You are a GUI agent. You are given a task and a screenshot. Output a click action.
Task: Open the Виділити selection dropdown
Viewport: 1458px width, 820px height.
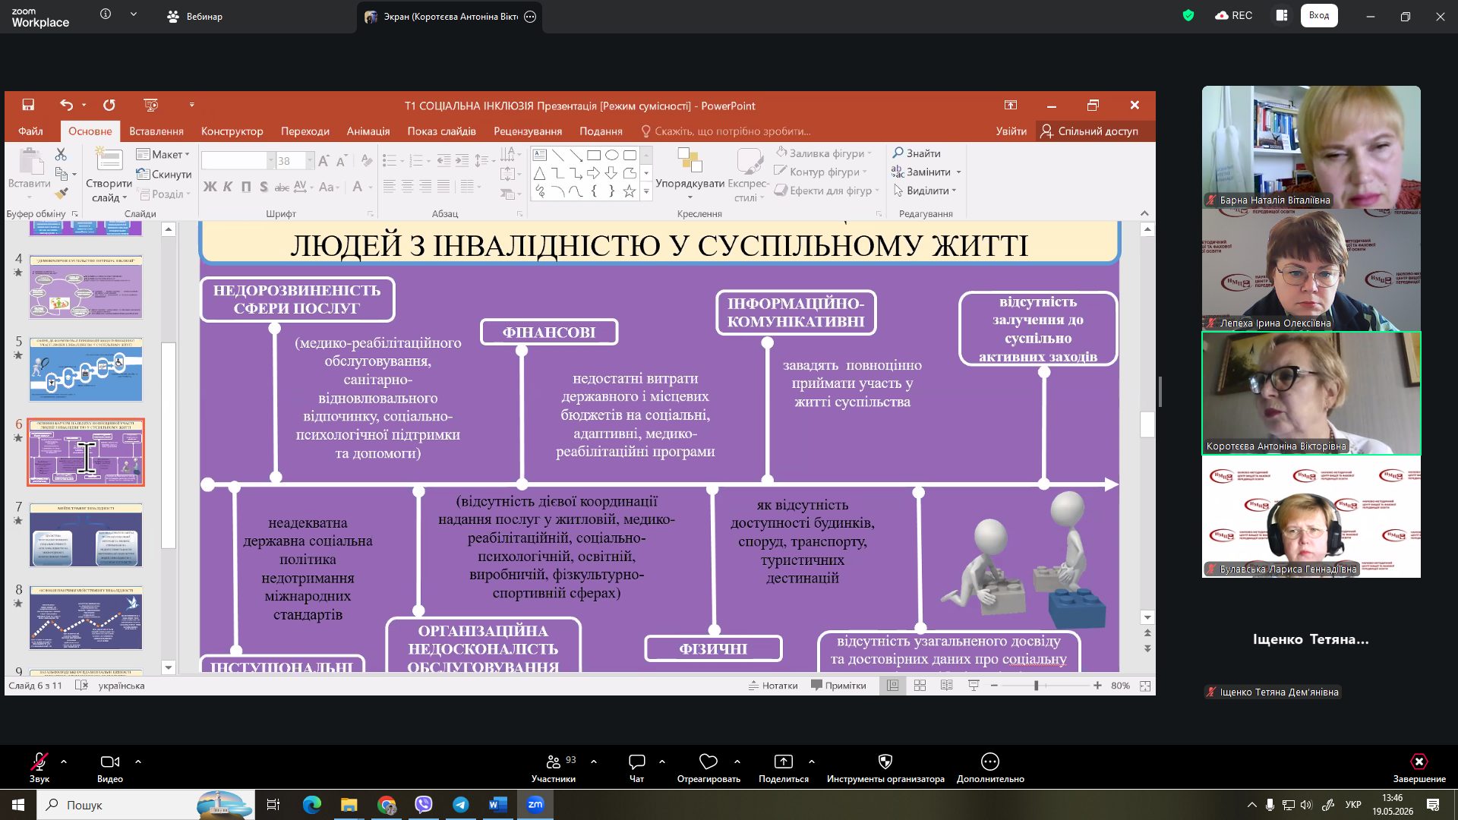point(925,191)
